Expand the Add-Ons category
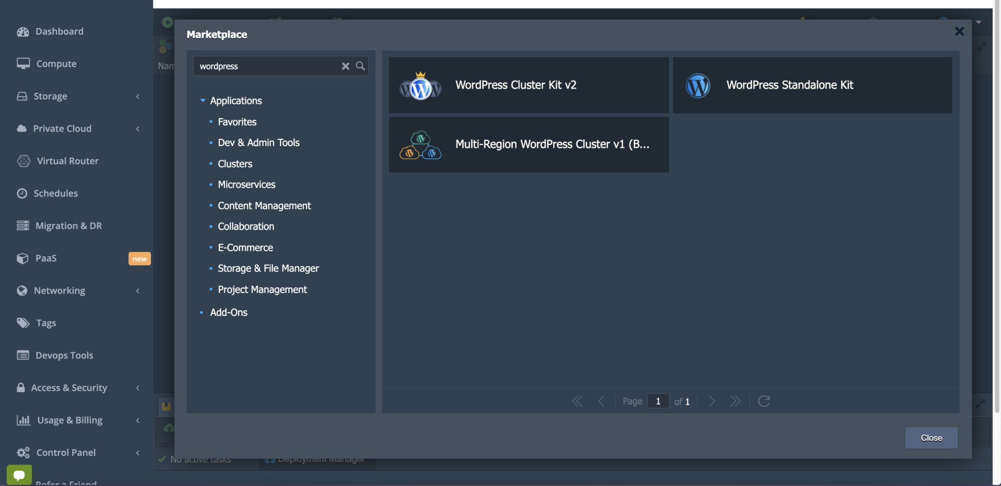The height and width of the screenshot is (486, 1001). tap(228, 312)
